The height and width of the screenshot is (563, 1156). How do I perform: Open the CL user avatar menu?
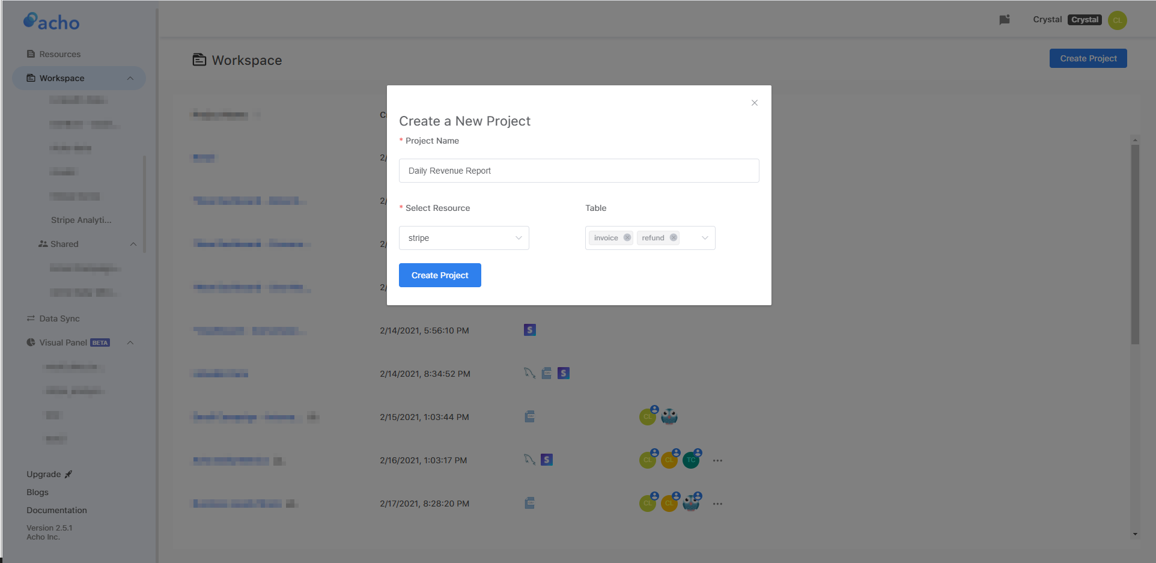tap(1118, 20)
